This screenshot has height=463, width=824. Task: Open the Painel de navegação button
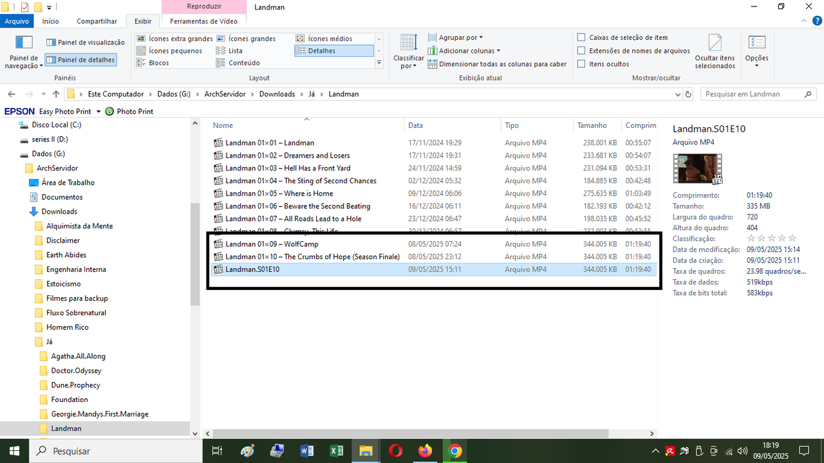pos(24,53)
